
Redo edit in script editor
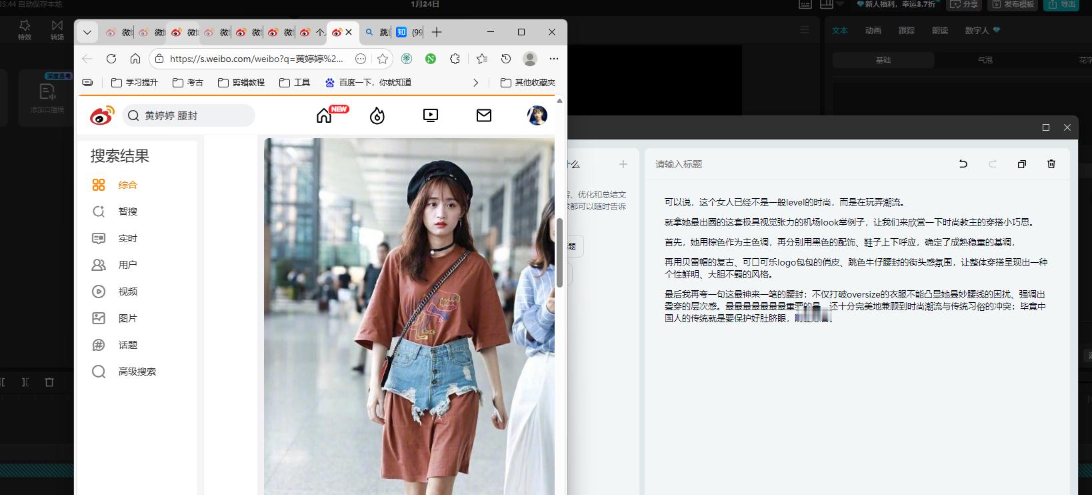pyautogui.click(x=993, y=163)
